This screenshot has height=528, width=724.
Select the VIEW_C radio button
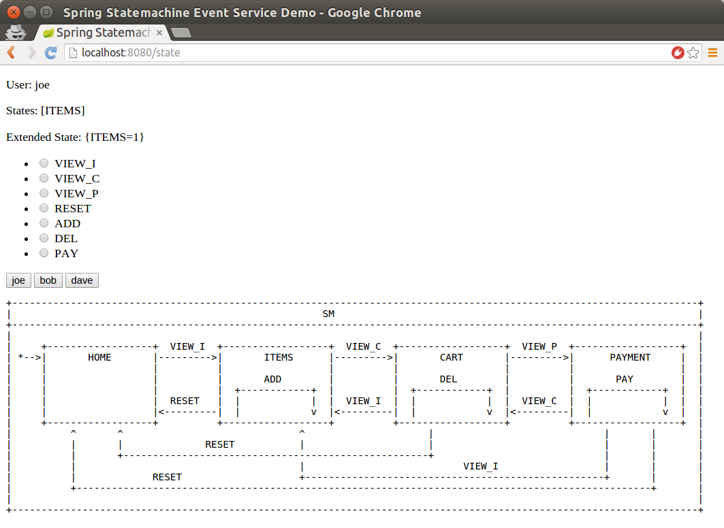(x=44, y=178)
